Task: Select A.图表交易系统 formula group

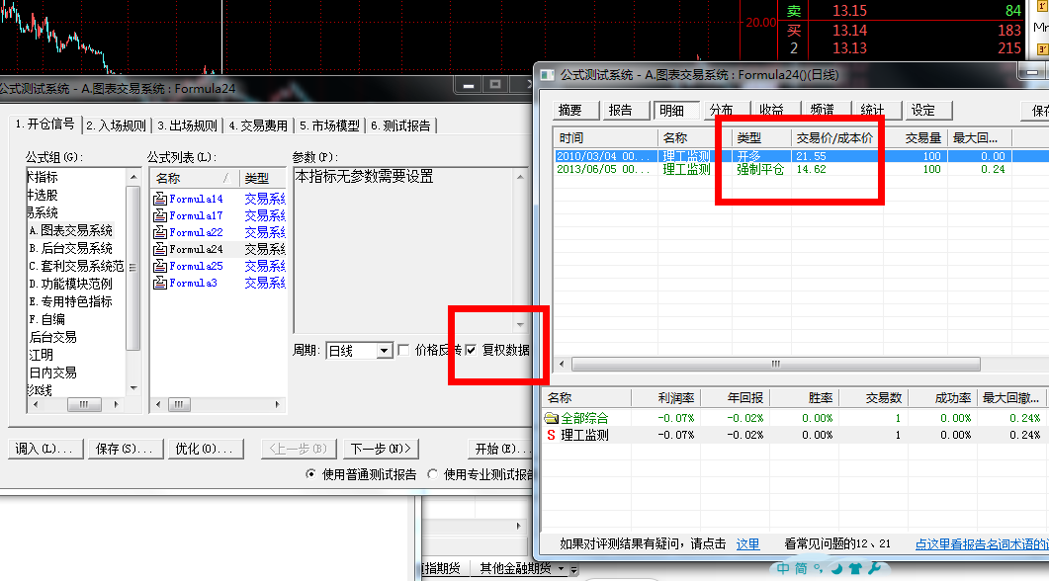Action: [x=71, y=230]
